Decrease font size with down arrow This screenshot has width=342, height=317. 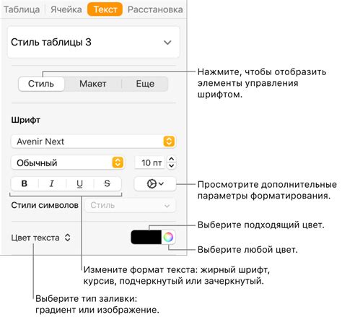coord(171,166)
